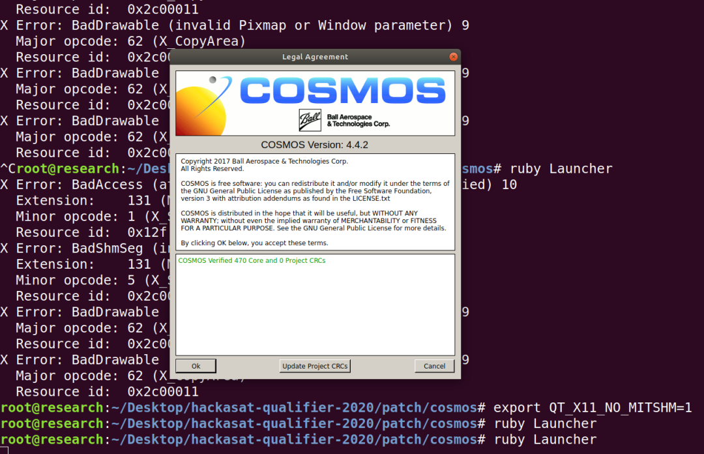Click terminal line 'X Error: BadAccess'

coord(85,185)
